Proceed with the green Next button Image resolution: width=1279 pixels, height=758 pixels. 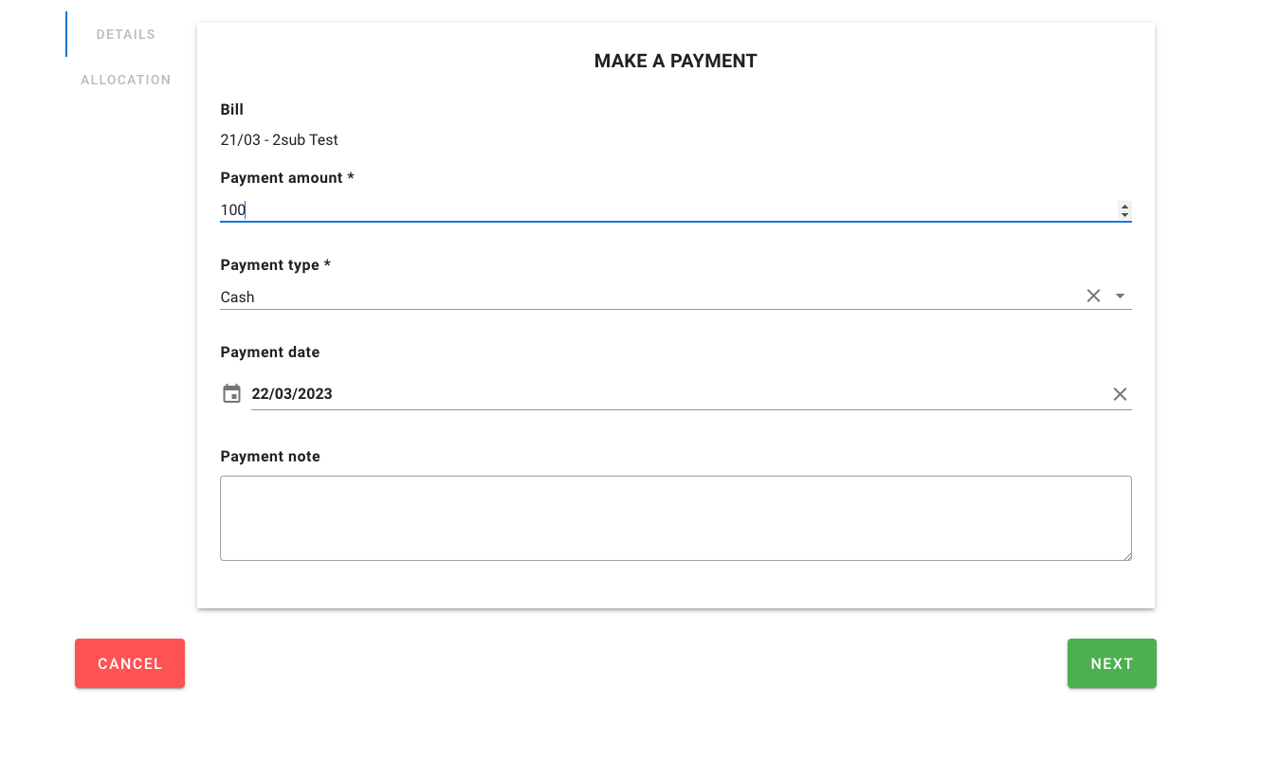(x=1111, y=663)
